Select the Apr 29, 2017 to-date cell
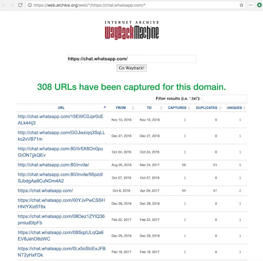Image resolution: width=263 pixels, height=261 pixels. coord(150,191)
